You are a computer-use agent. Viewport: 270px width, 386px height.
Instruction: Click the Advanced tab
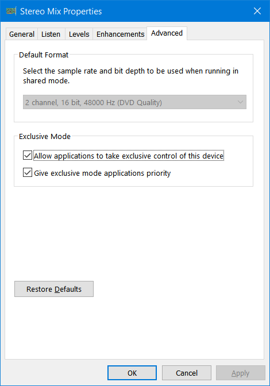(167, 33)
